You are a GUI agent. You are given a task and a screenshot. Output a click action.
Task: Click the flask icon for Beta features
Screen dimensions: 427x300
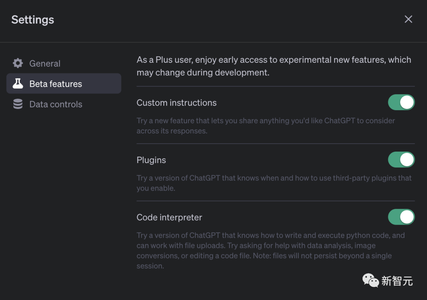point(18,84)
